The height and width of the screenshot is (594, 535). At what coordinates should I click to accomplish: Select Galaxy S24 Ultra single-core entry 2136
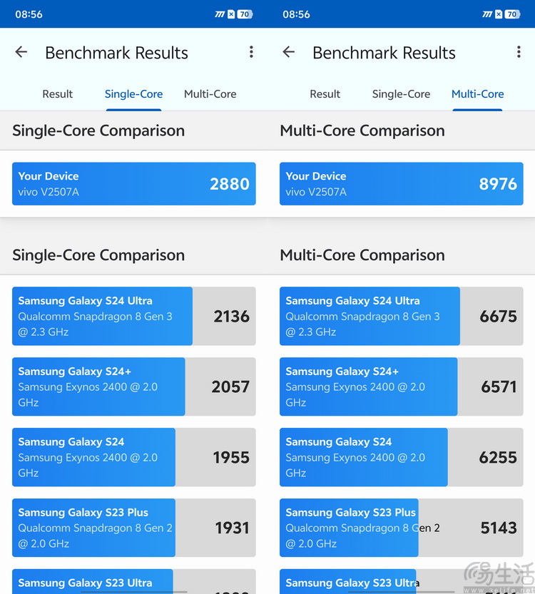tap(134, 316)
